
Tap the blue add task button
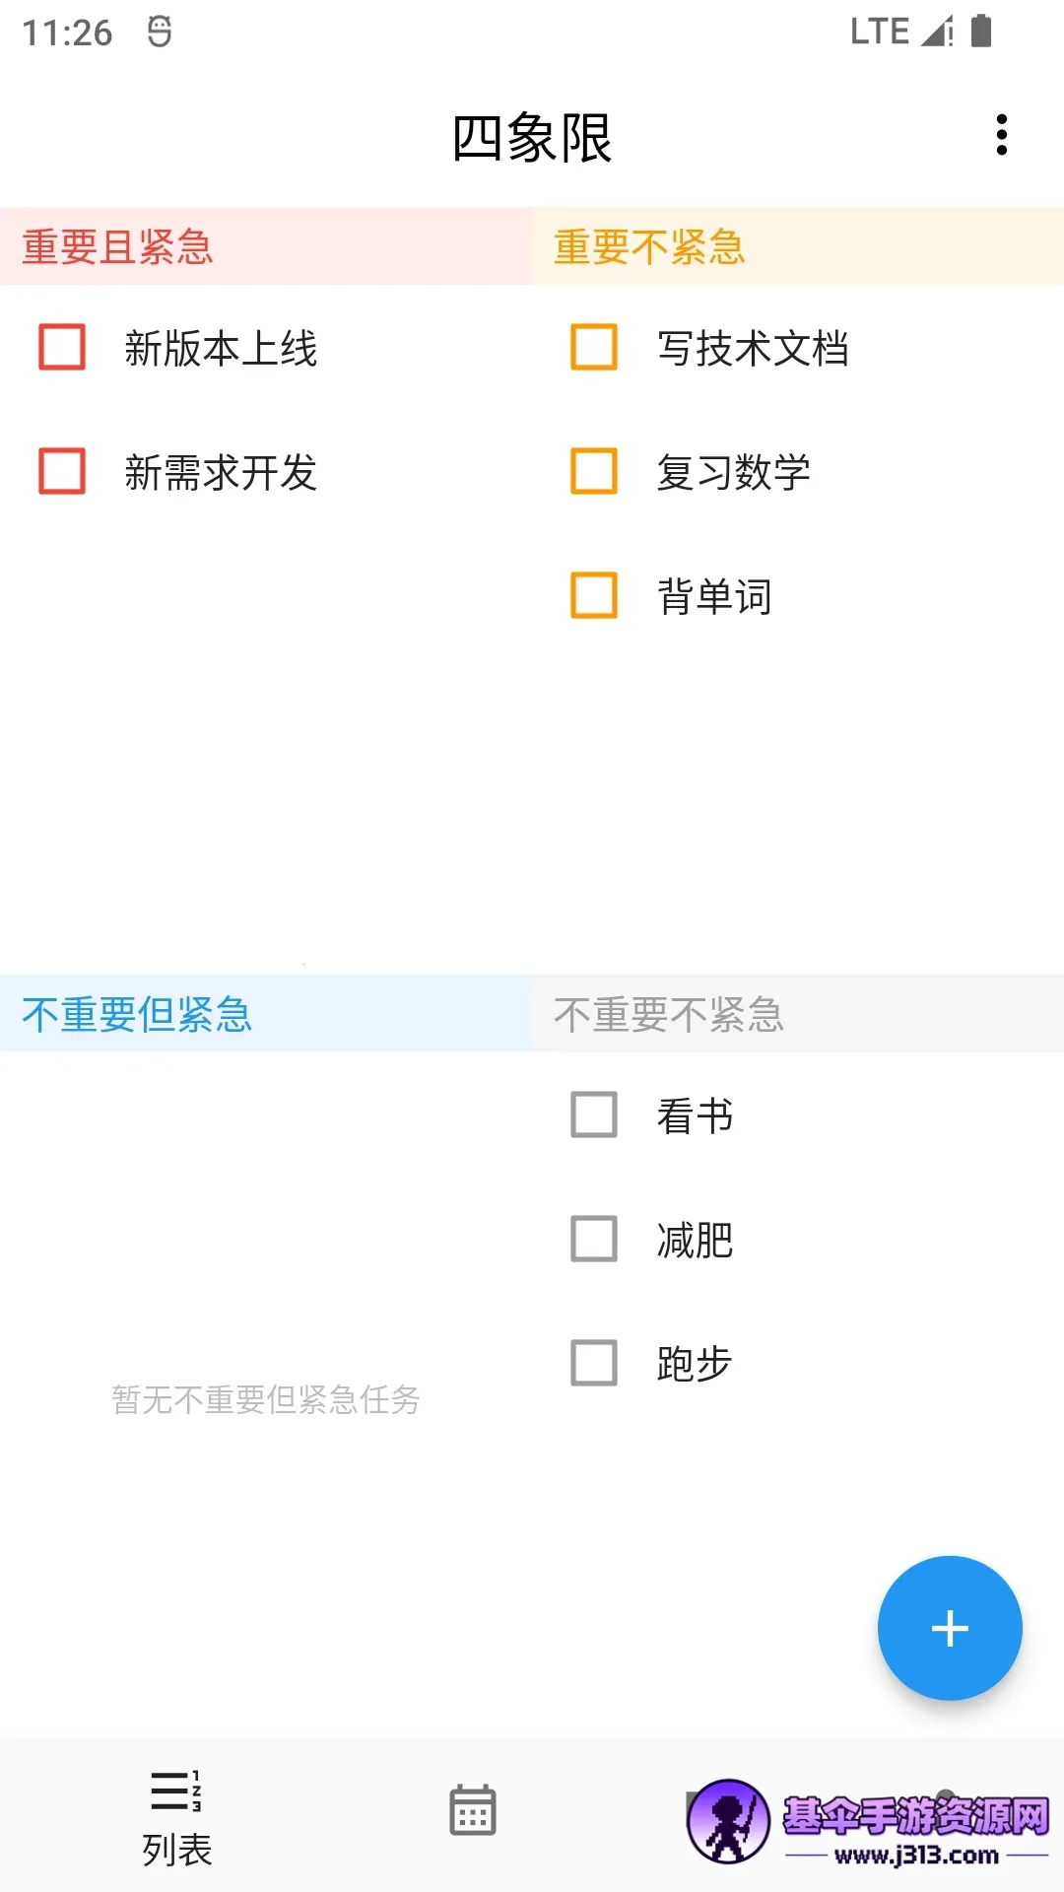pos(949,1628)
